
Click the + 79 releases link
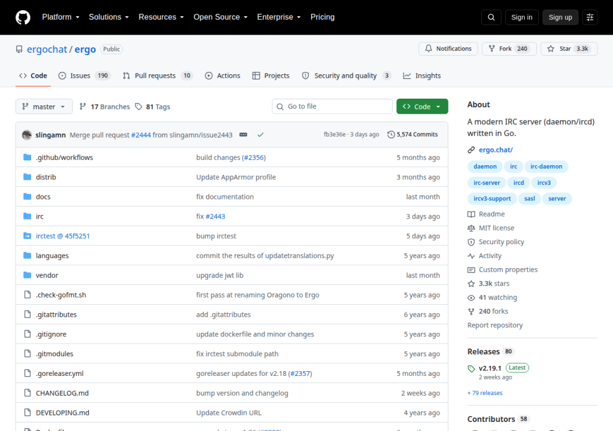(485, 393)
